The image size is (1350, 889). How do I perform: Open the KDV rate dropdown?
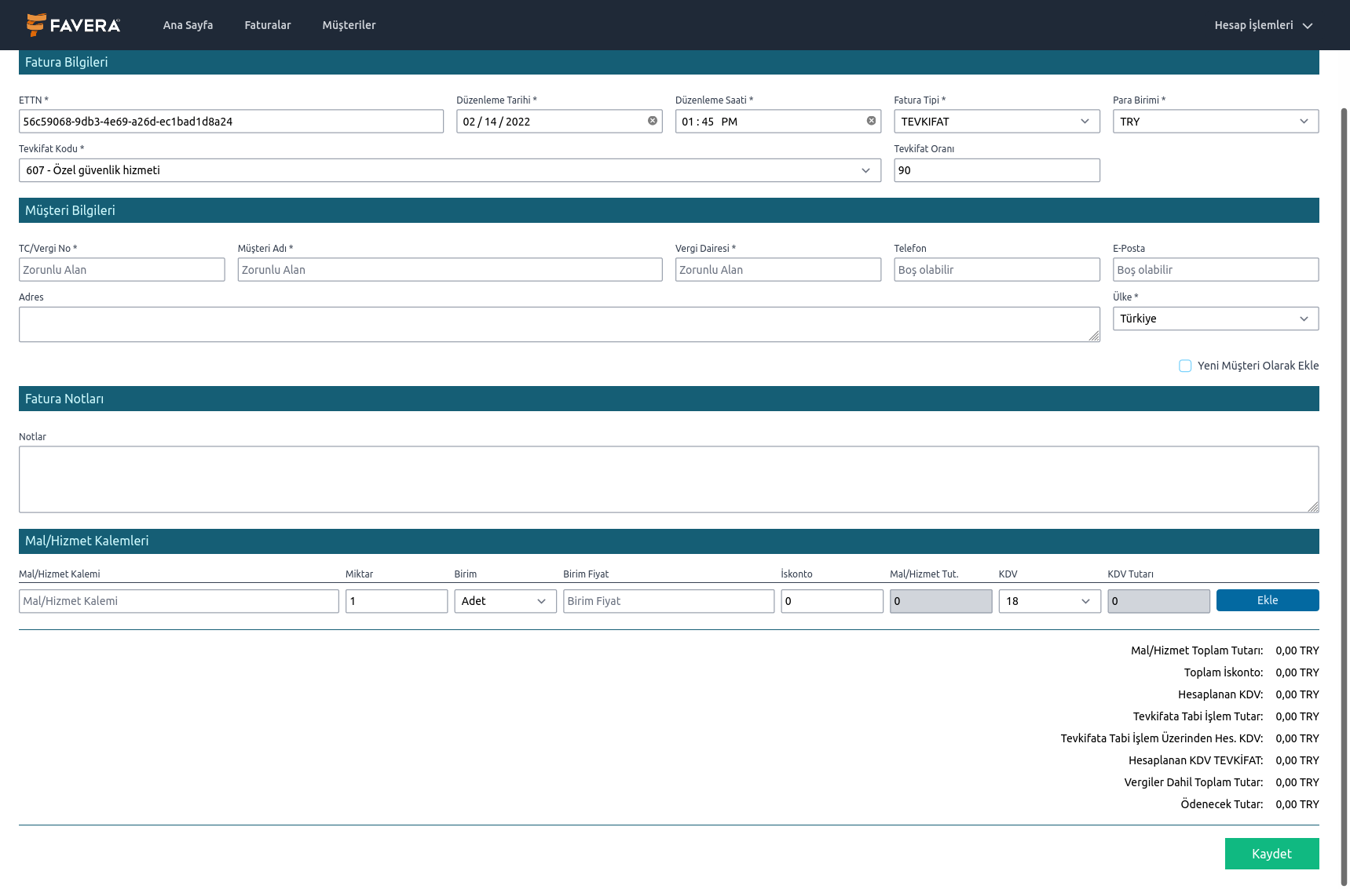pos(1049,601)
